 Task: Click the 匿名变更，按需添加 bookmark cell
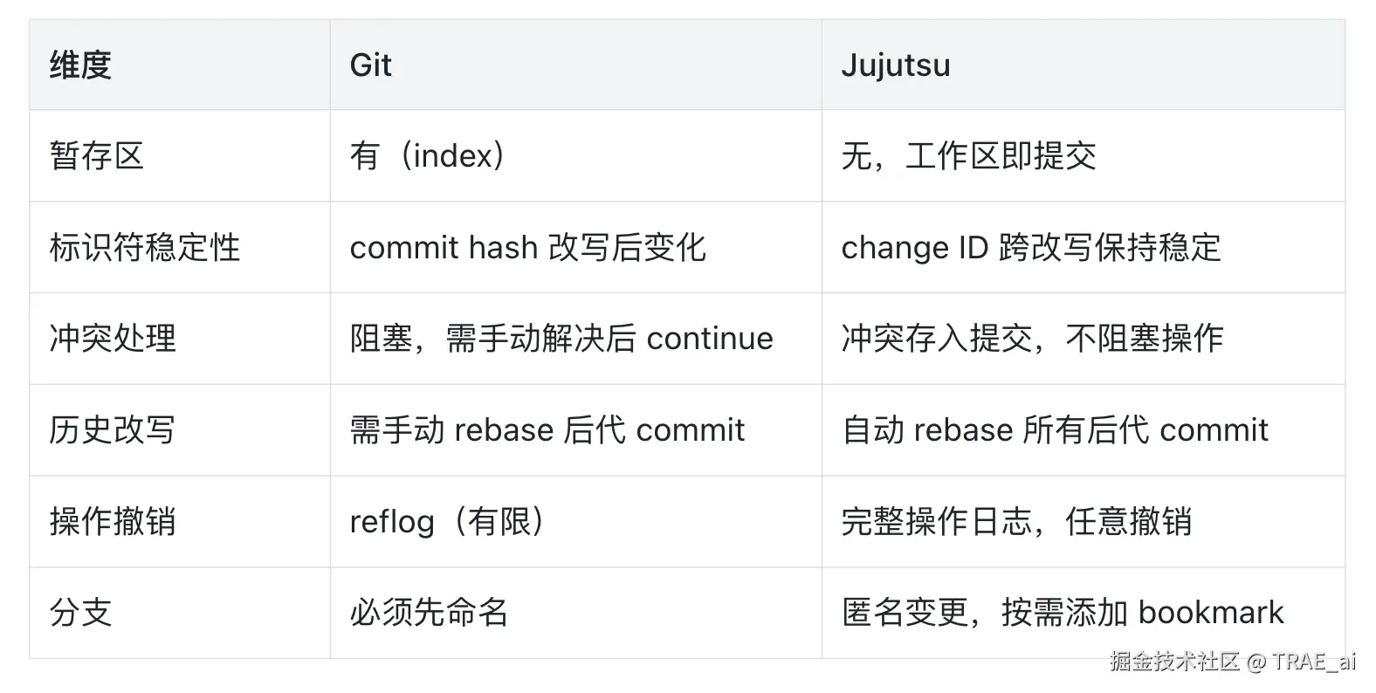point(1062,613)
